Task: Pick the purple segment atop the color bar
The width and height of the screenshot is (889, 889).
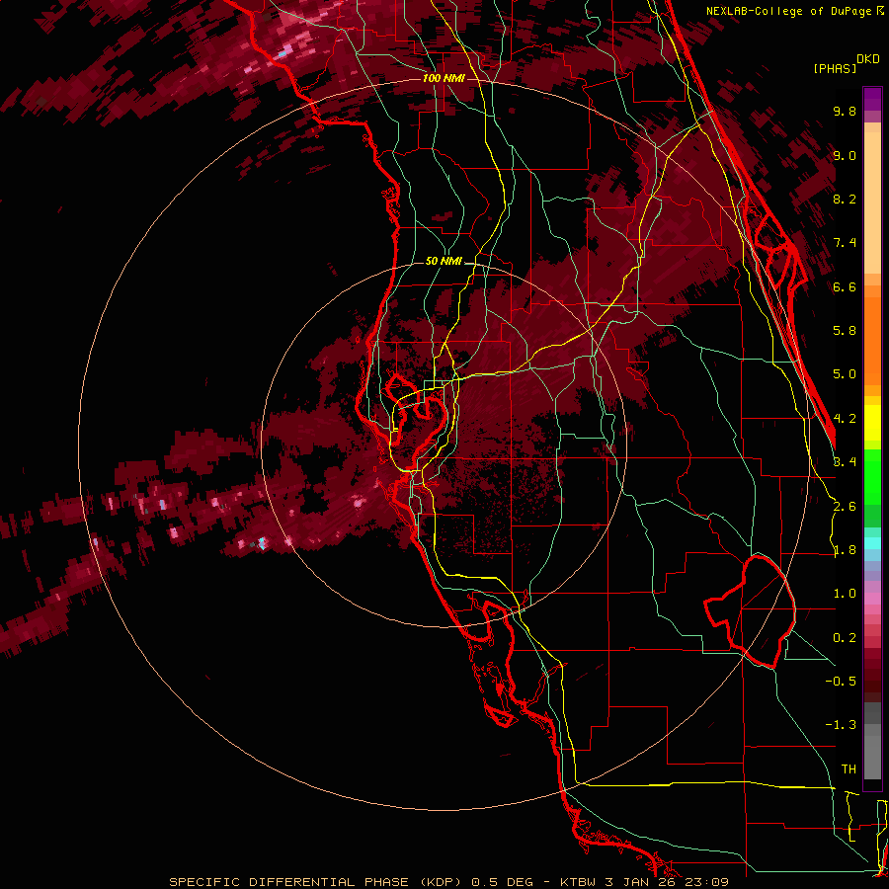Action: click(x=872, y=99)
